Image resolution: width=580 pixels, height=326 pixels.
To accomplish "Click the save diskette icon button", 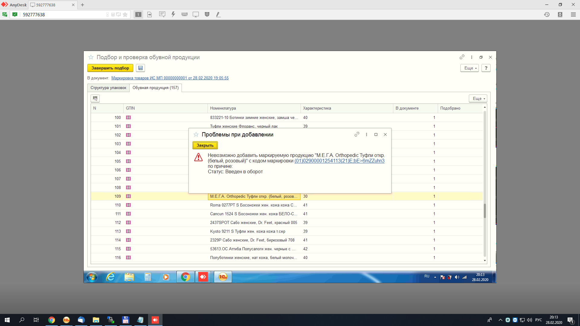I will [140, 68].
